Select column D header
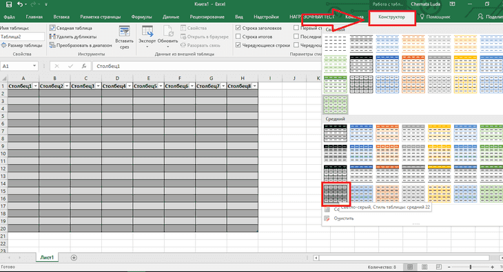Image resolution: width=503 pixels, height=272 pixels. point(117,78)
